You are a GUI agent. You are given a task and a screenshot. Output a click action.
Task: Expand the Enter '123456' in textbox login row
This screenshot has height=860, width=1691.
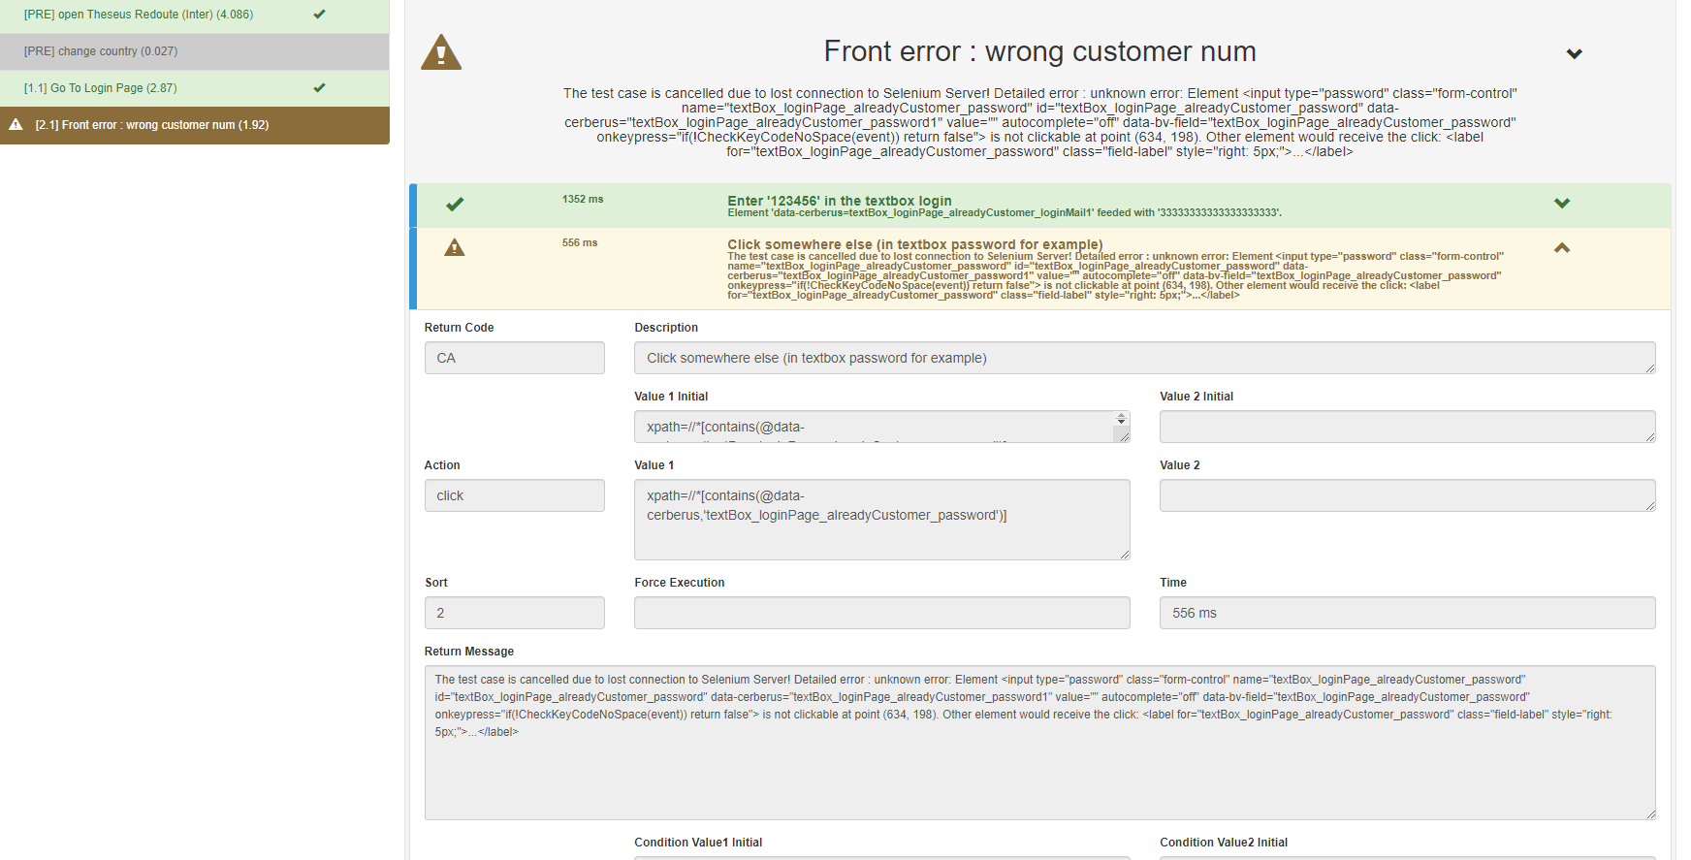tap(1562, 204)
